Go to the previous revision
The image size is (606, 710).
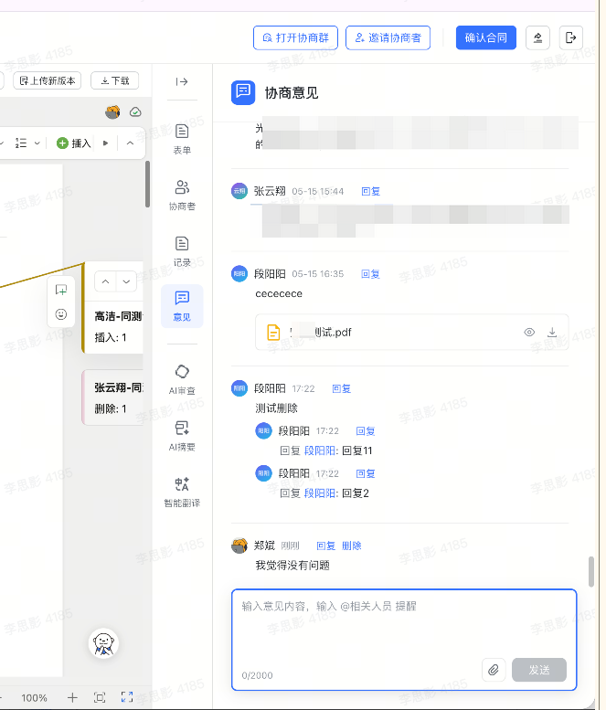(x=105, y=281)
